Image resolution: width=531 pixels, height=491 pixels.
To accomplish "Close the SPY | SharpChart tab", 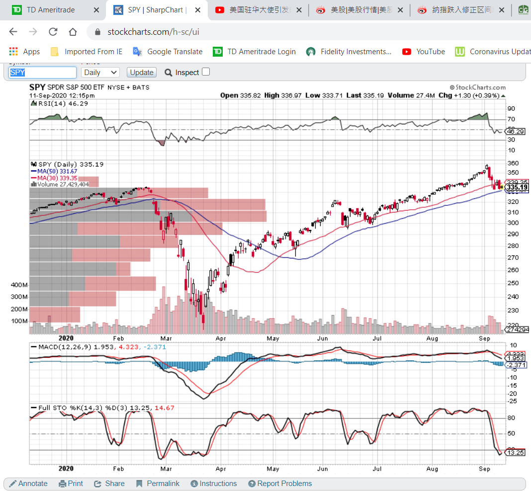I will [198, 10].
